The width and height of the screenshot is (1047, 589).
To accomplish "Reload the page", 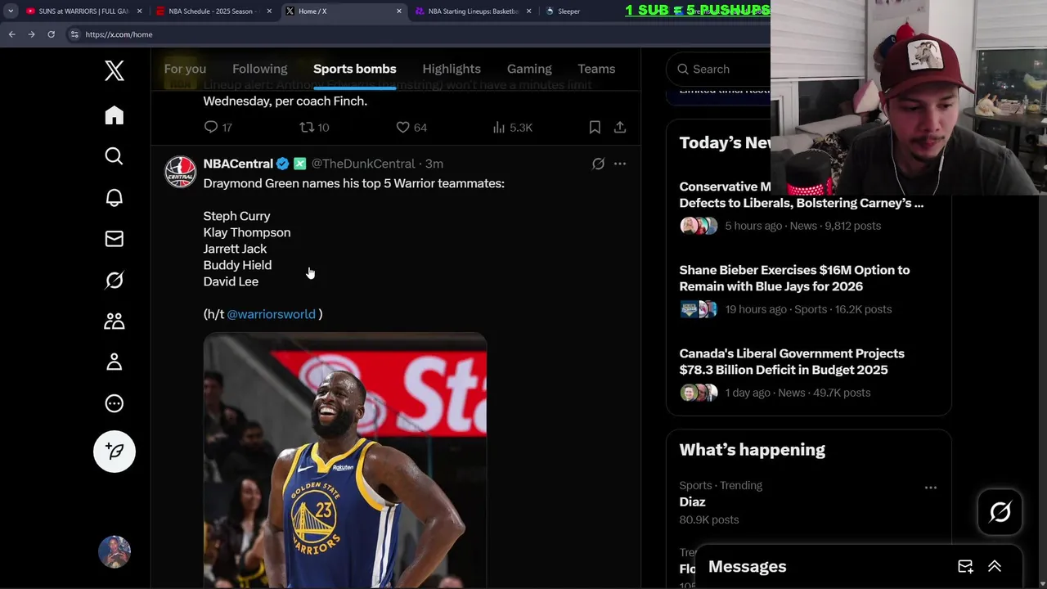I will [x=51, y=34].
